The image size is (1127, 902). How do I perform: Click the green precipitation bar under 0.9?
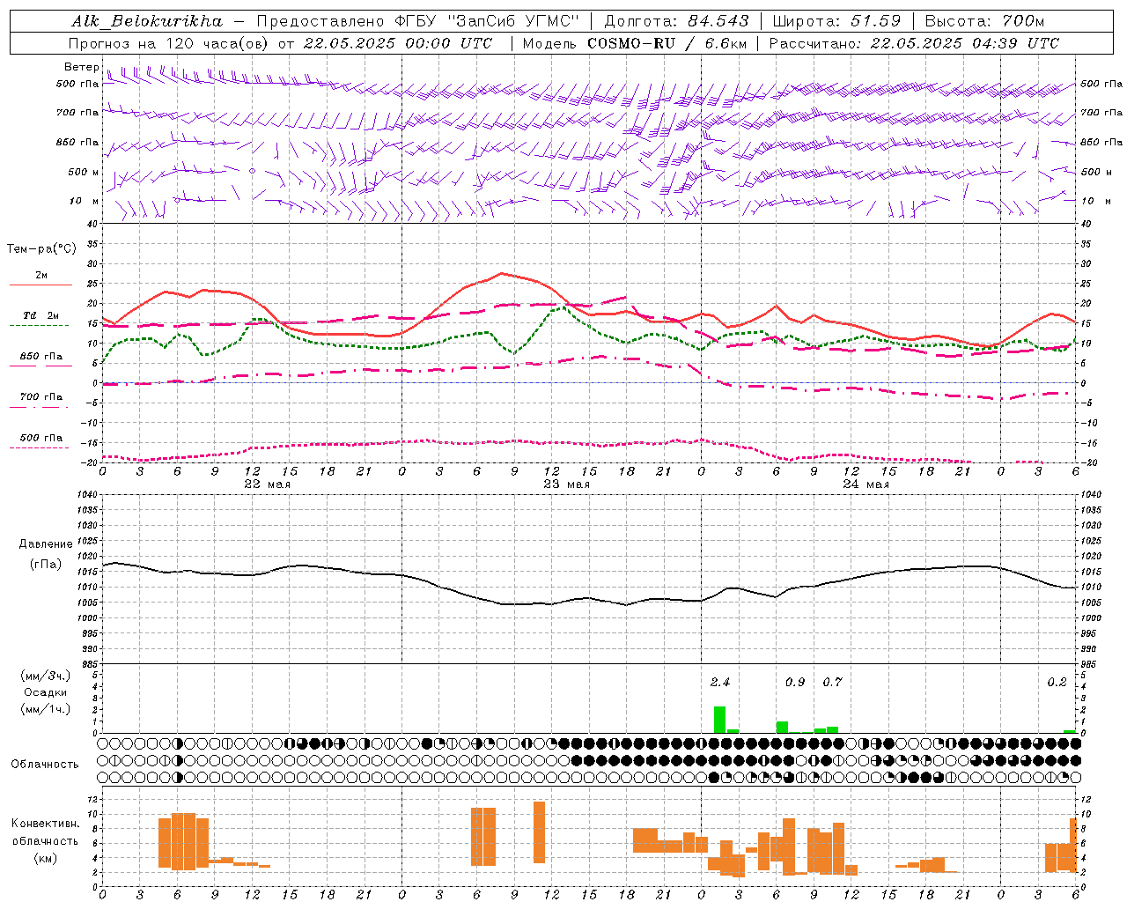click(x=782, y=727)
